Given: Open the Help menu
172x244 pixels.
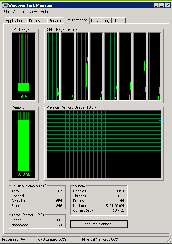Looking at the screenshot, I should pyautogui.click(x=44, y=12).
